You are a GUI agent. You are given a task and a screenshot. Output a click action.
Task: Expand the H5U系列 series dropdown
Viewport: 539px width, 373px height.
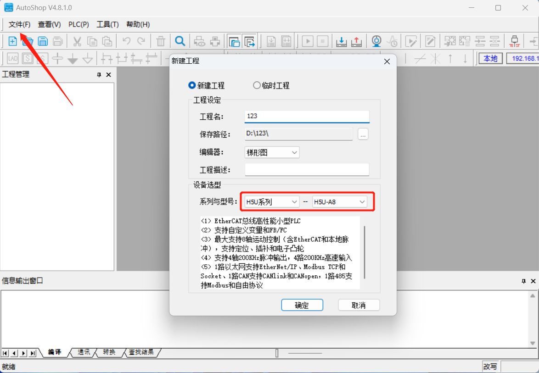pyautogui.click(x=272, y=201)
